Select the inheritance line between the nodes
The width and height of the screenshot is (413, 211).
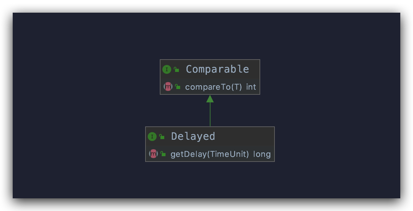click(210, 115)
